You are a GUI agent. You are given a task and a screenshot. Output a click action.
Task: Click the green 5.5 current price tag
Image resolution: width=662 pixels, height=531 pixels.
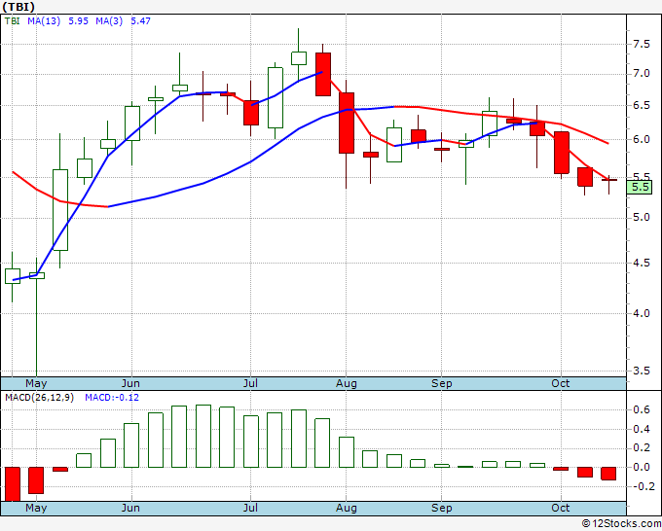click(640, 187)
